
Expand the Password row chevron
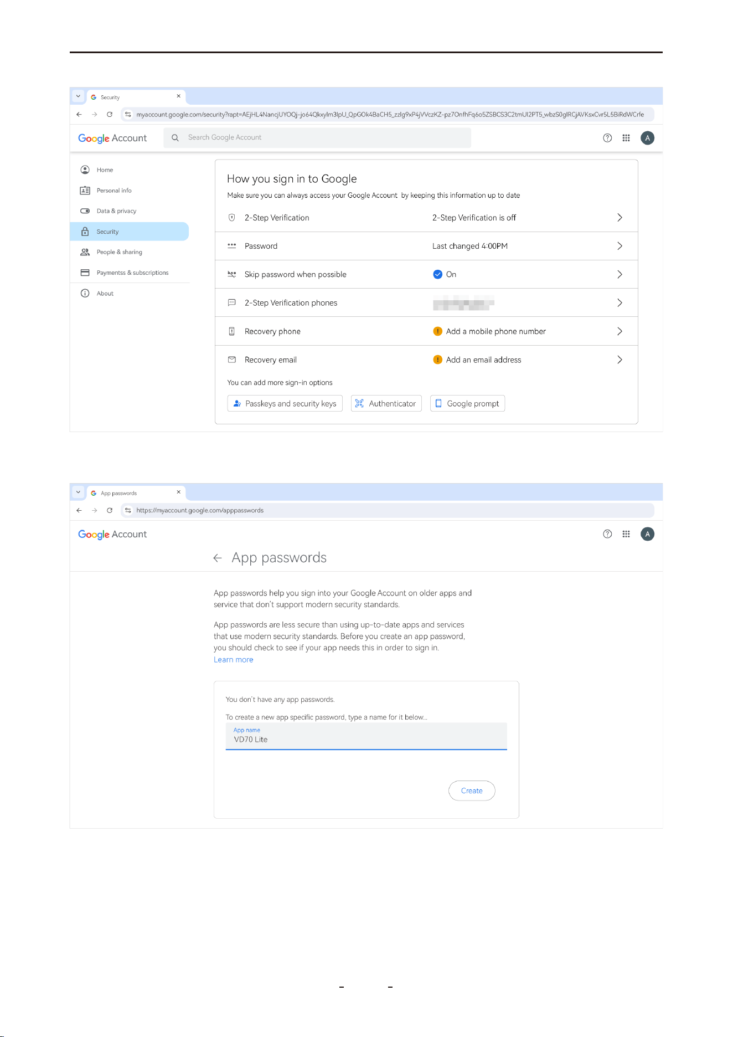[620, 246]
